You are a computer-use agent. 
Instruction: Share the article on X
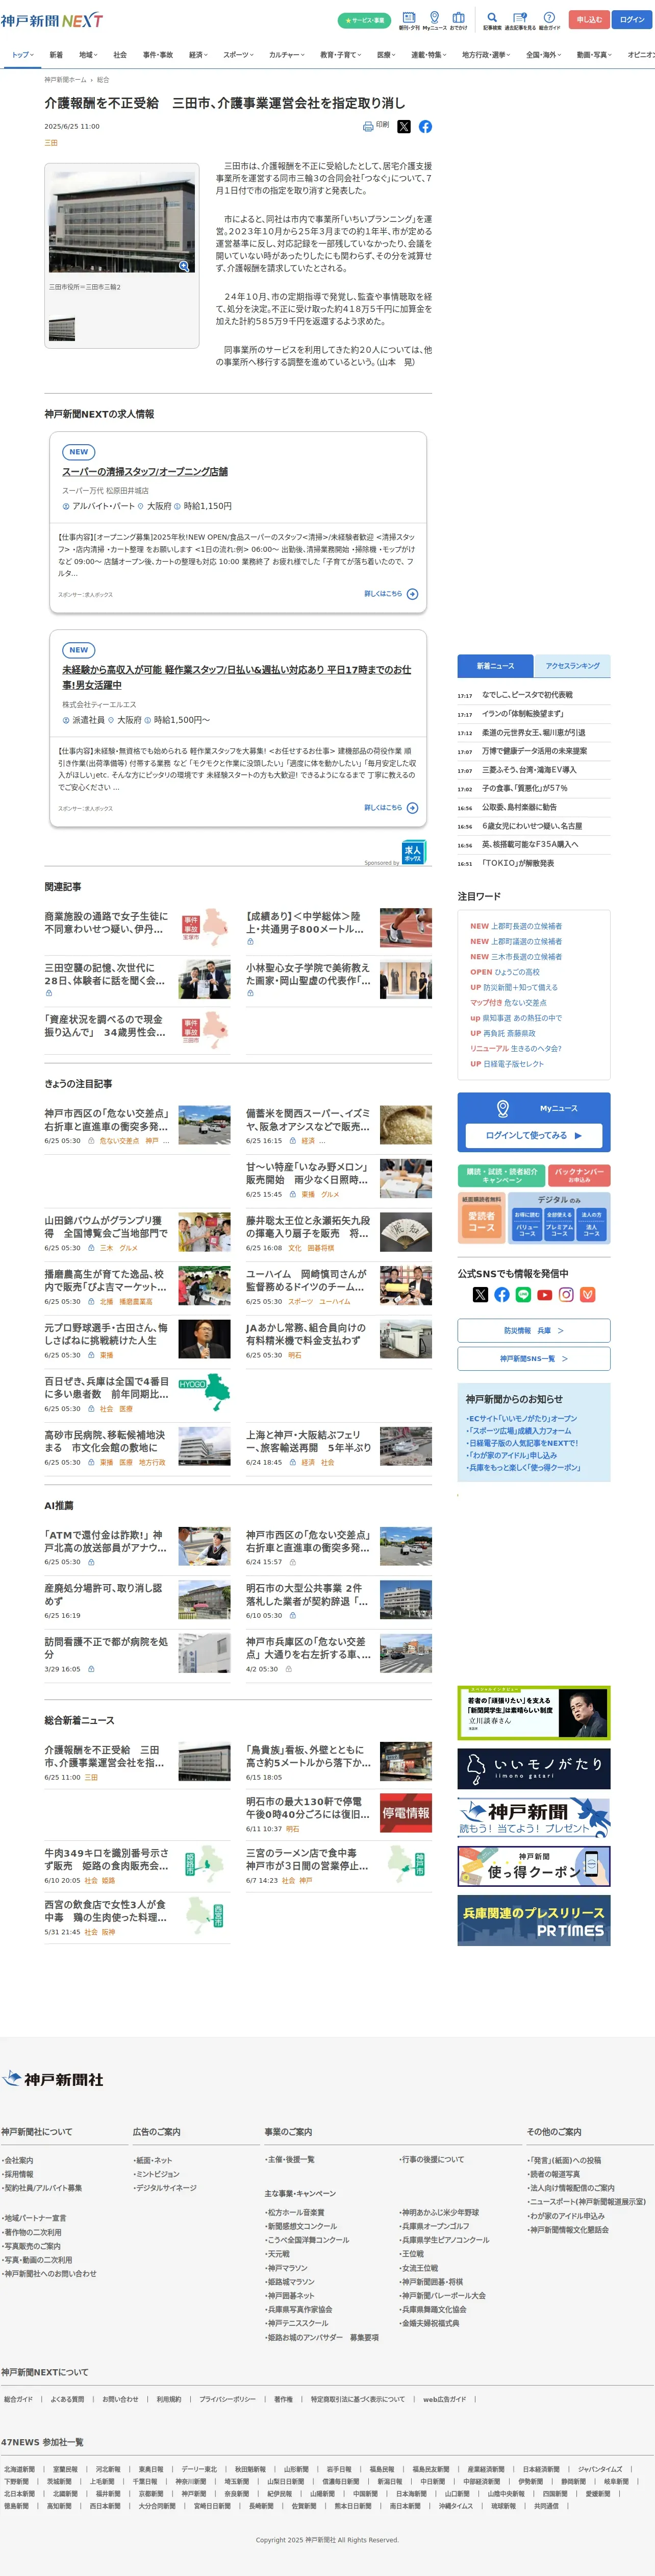[x=404, y=126]
